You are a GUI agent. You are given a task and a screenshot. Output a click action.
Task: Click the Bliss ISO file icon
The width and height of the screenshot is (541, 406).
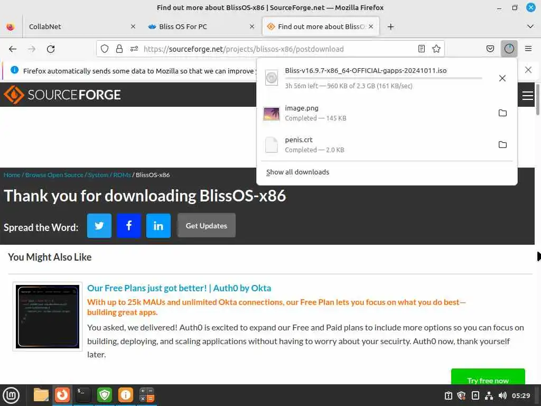point(272,78)
